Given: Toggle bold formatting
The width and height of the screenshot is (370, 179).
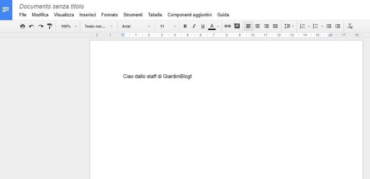Looking at the screenshot, I should 185,27.
